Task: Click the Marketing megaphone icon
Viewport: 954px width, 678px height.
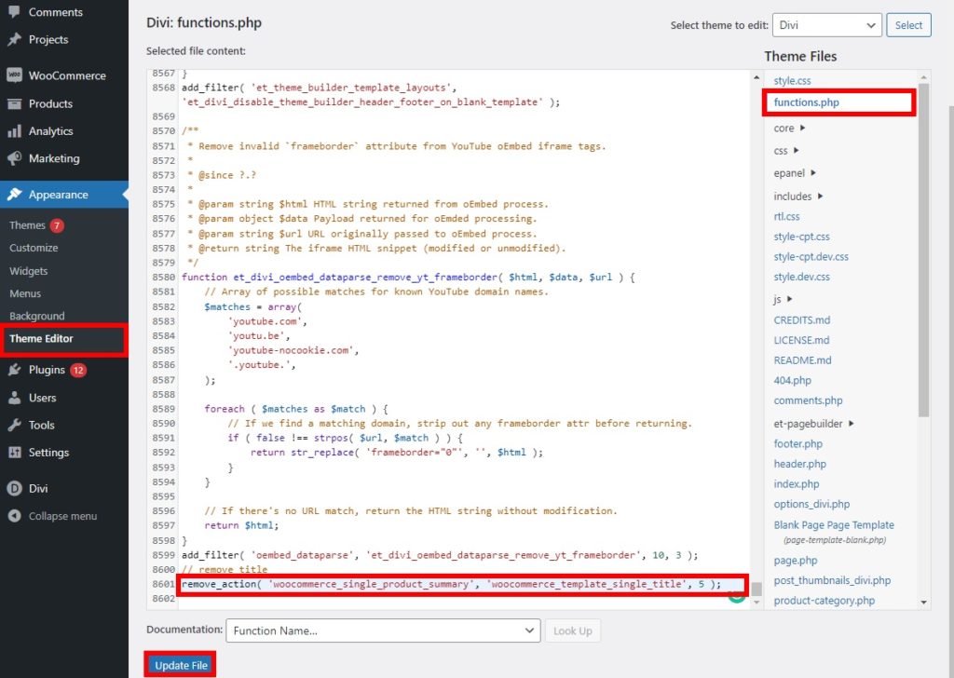Action: point(15,158)
